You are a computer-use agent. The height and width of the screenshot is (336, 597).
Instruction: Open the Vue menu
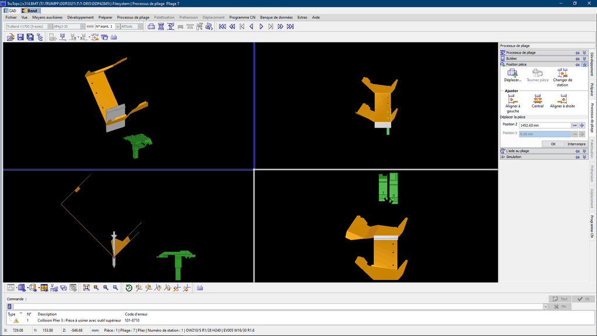(24, 17)
